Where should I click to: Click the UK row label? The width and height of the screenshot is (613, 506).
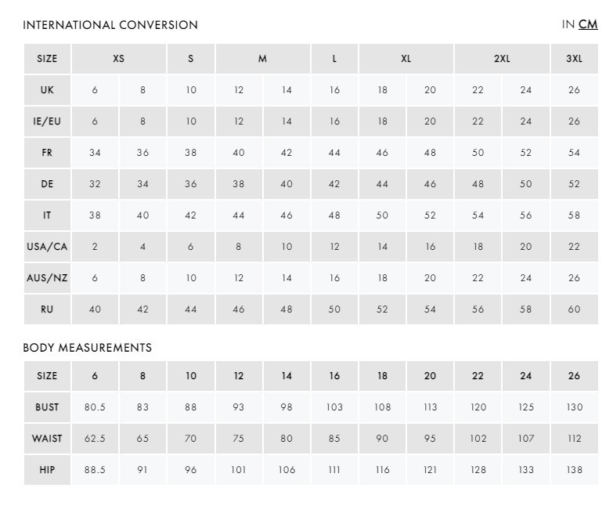(x=47, y=90)
